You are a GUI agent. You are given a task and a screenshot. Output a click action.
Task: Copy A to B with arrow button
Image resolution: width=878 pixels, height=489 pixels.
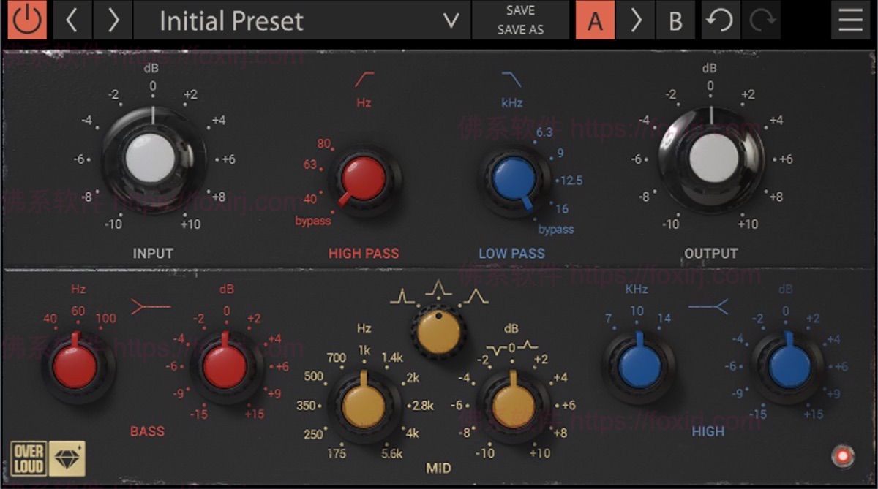pyautogui.click(x=635, y=20)
